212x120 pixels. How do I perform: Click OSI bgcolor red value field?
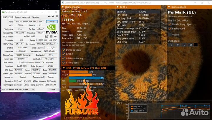pos(171,45)
